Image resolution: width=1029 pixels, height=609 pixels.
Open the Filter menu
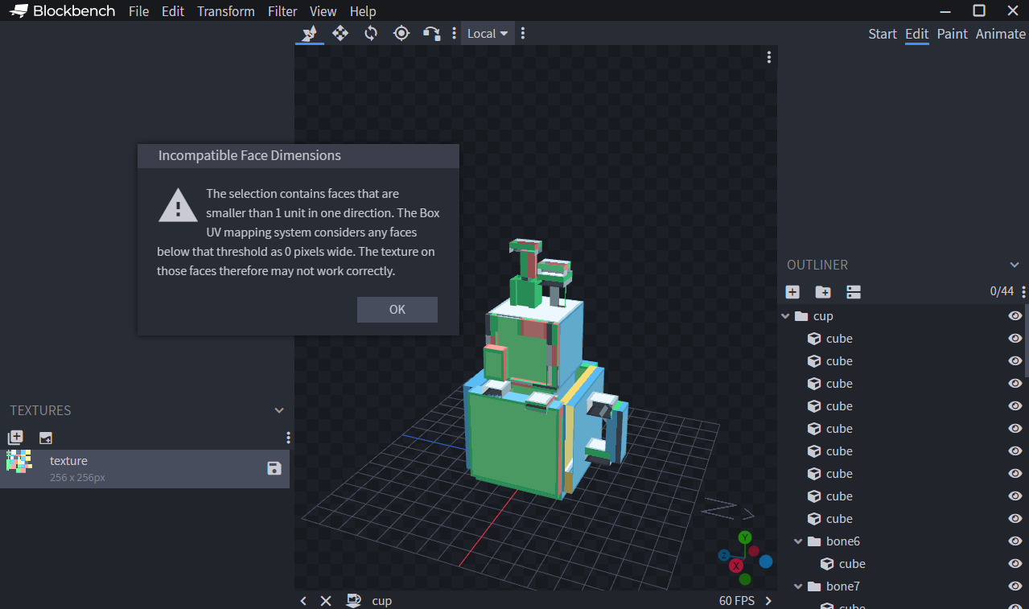coord(282,10)
